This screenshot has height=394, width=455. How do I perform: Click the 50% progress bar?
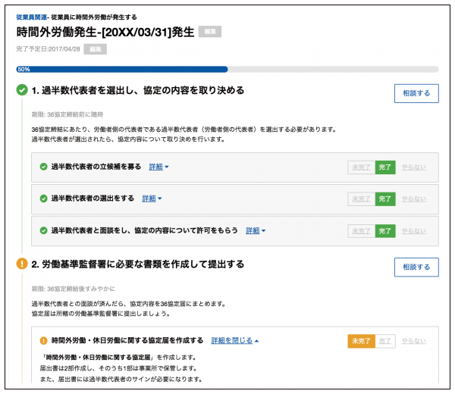(227, 69)
